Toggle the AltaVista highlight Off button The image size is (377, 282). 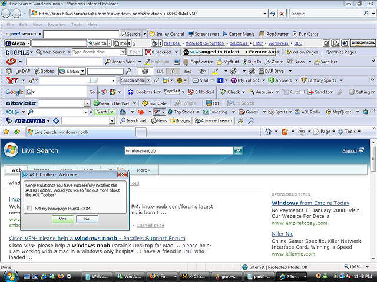tap(212, 103)
